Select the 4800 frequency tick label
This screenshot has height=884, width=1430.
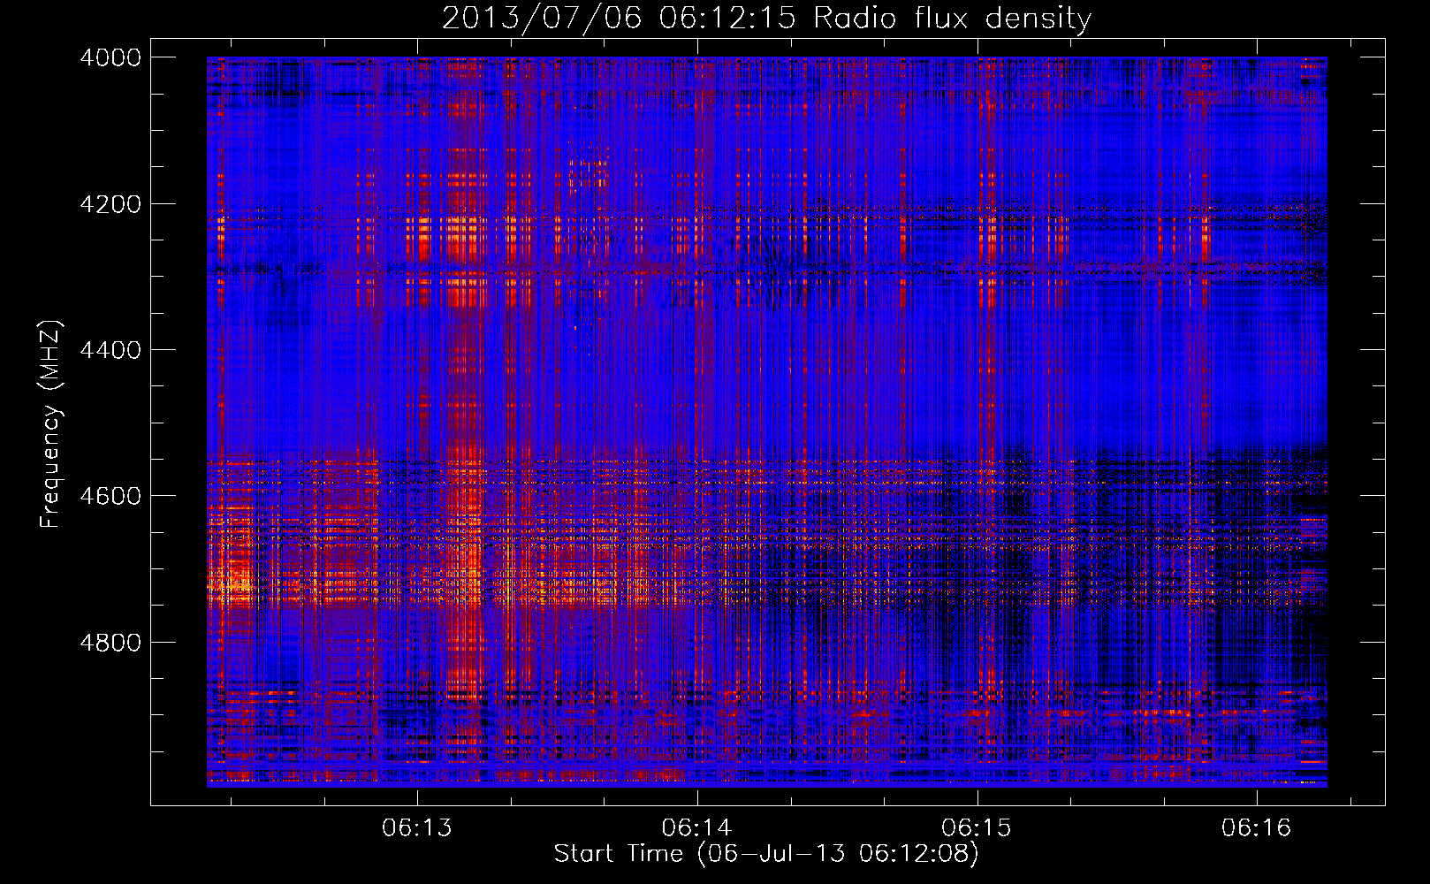point(110,642)
